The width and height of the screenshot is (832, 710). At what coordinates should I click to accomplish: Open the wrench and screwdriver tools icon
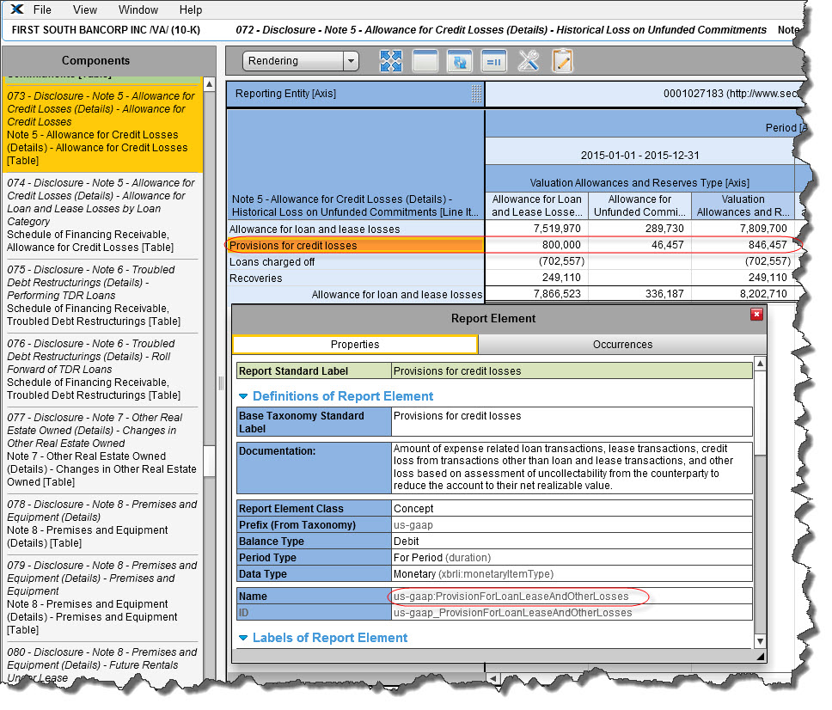click(x=529, y=61)
